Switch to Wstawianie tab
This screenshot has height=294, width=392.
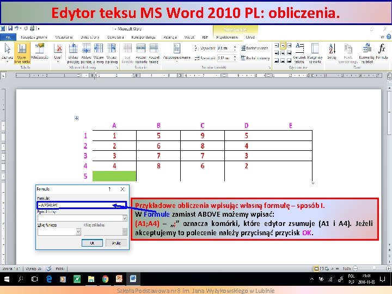pyautogui.click(x=64, y=37)
